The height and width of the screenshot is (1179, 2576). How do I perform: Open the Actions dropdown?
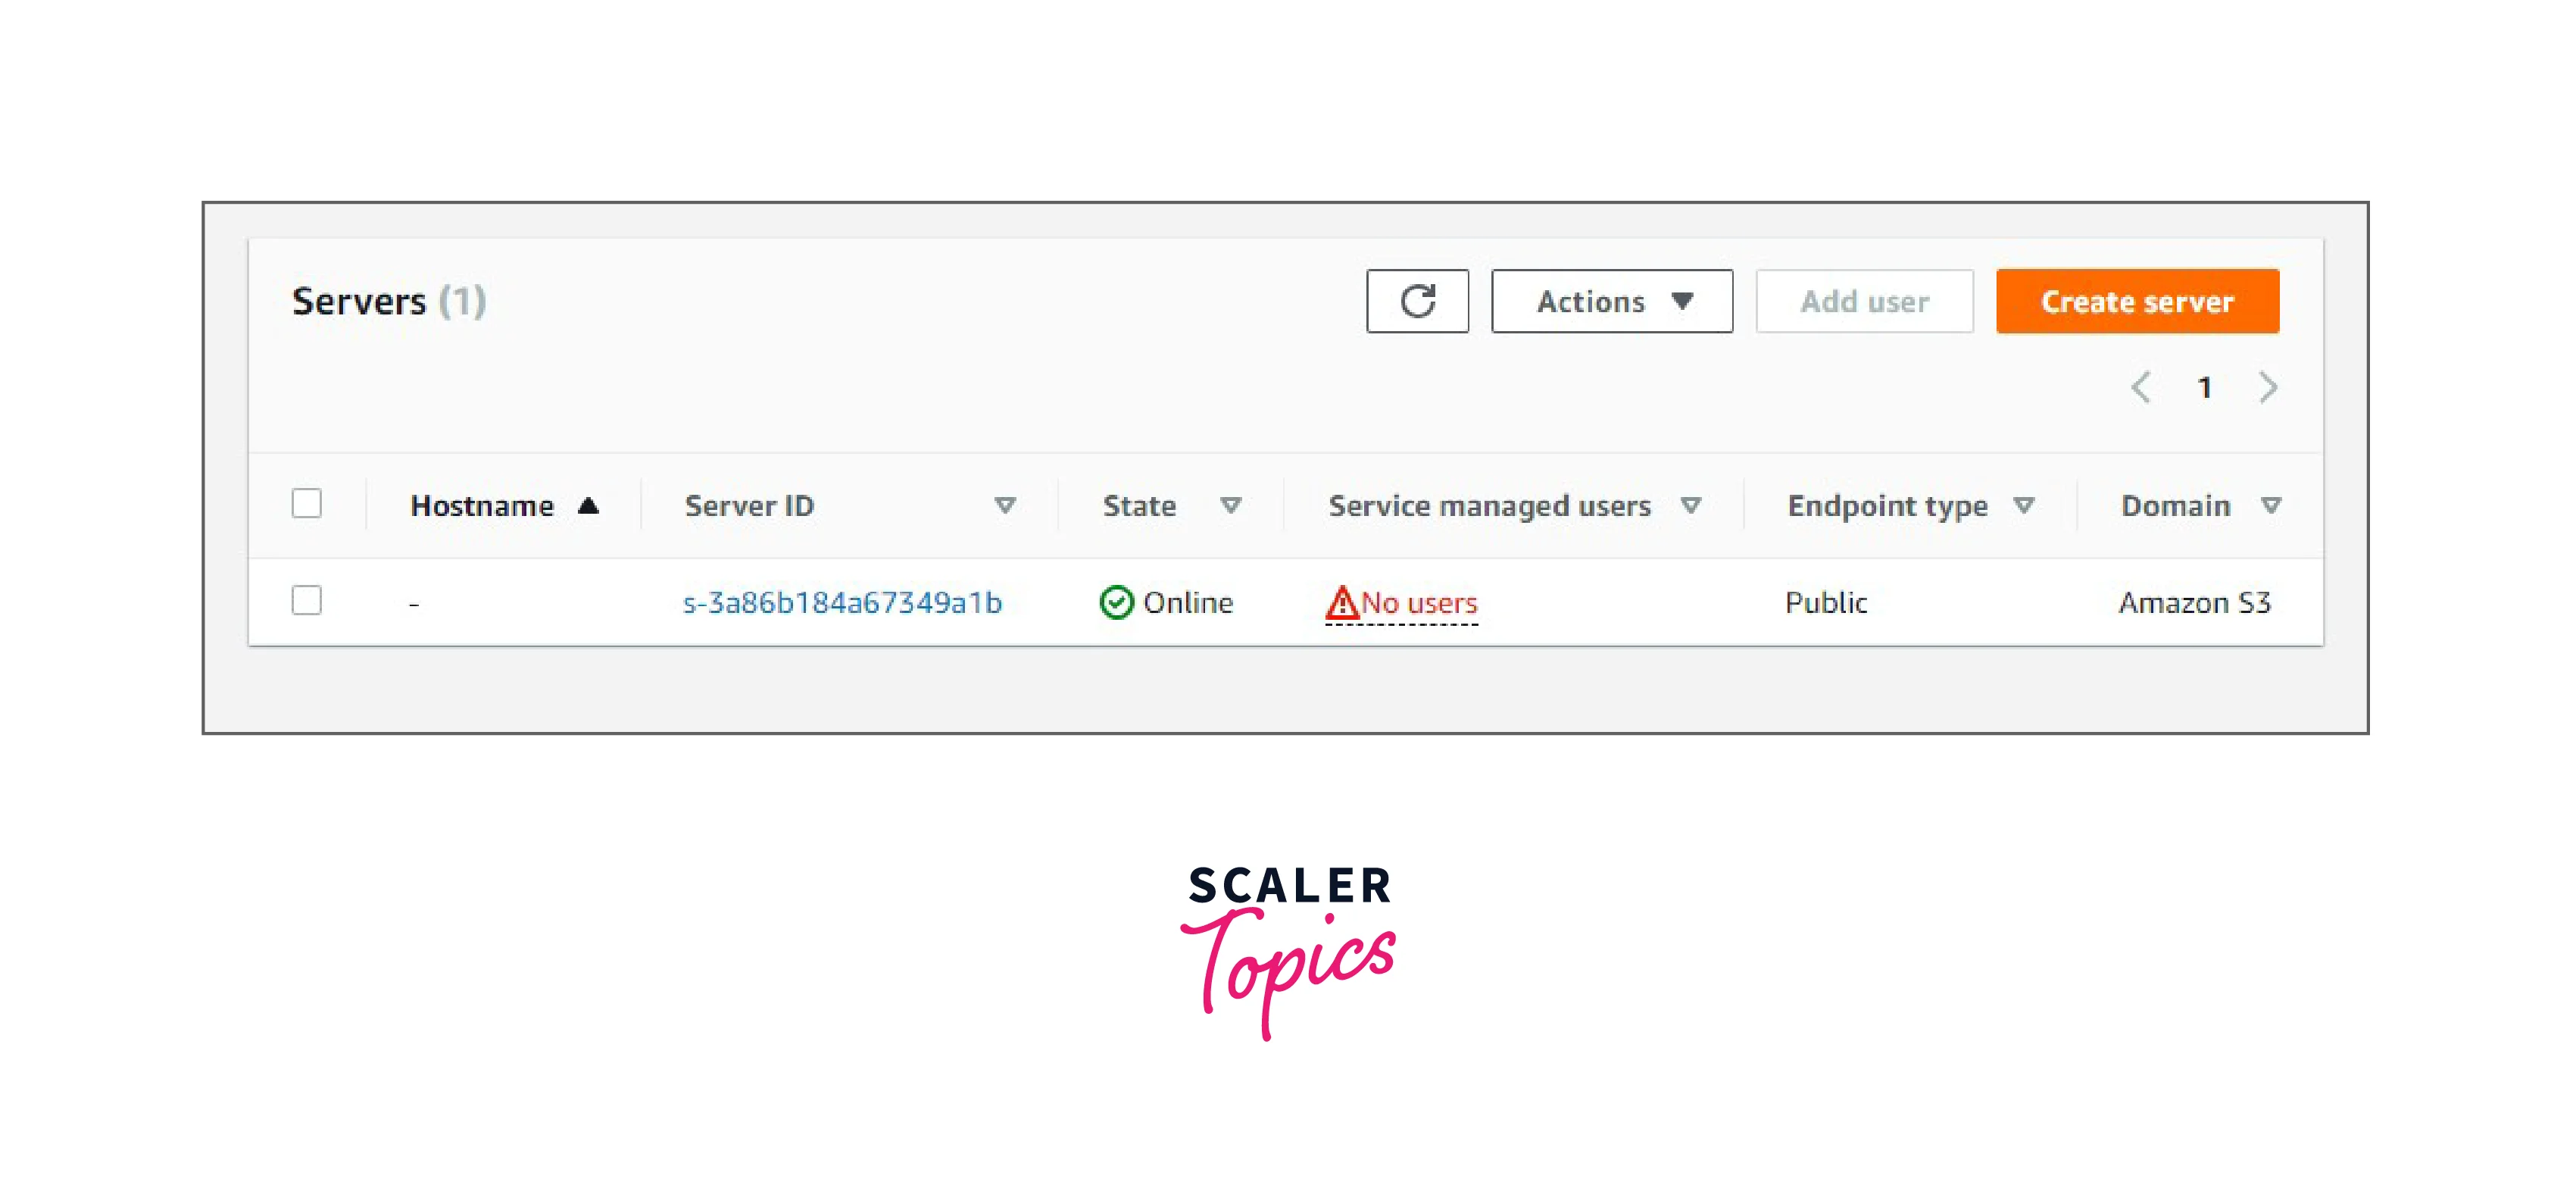(x=1612, y=301)
